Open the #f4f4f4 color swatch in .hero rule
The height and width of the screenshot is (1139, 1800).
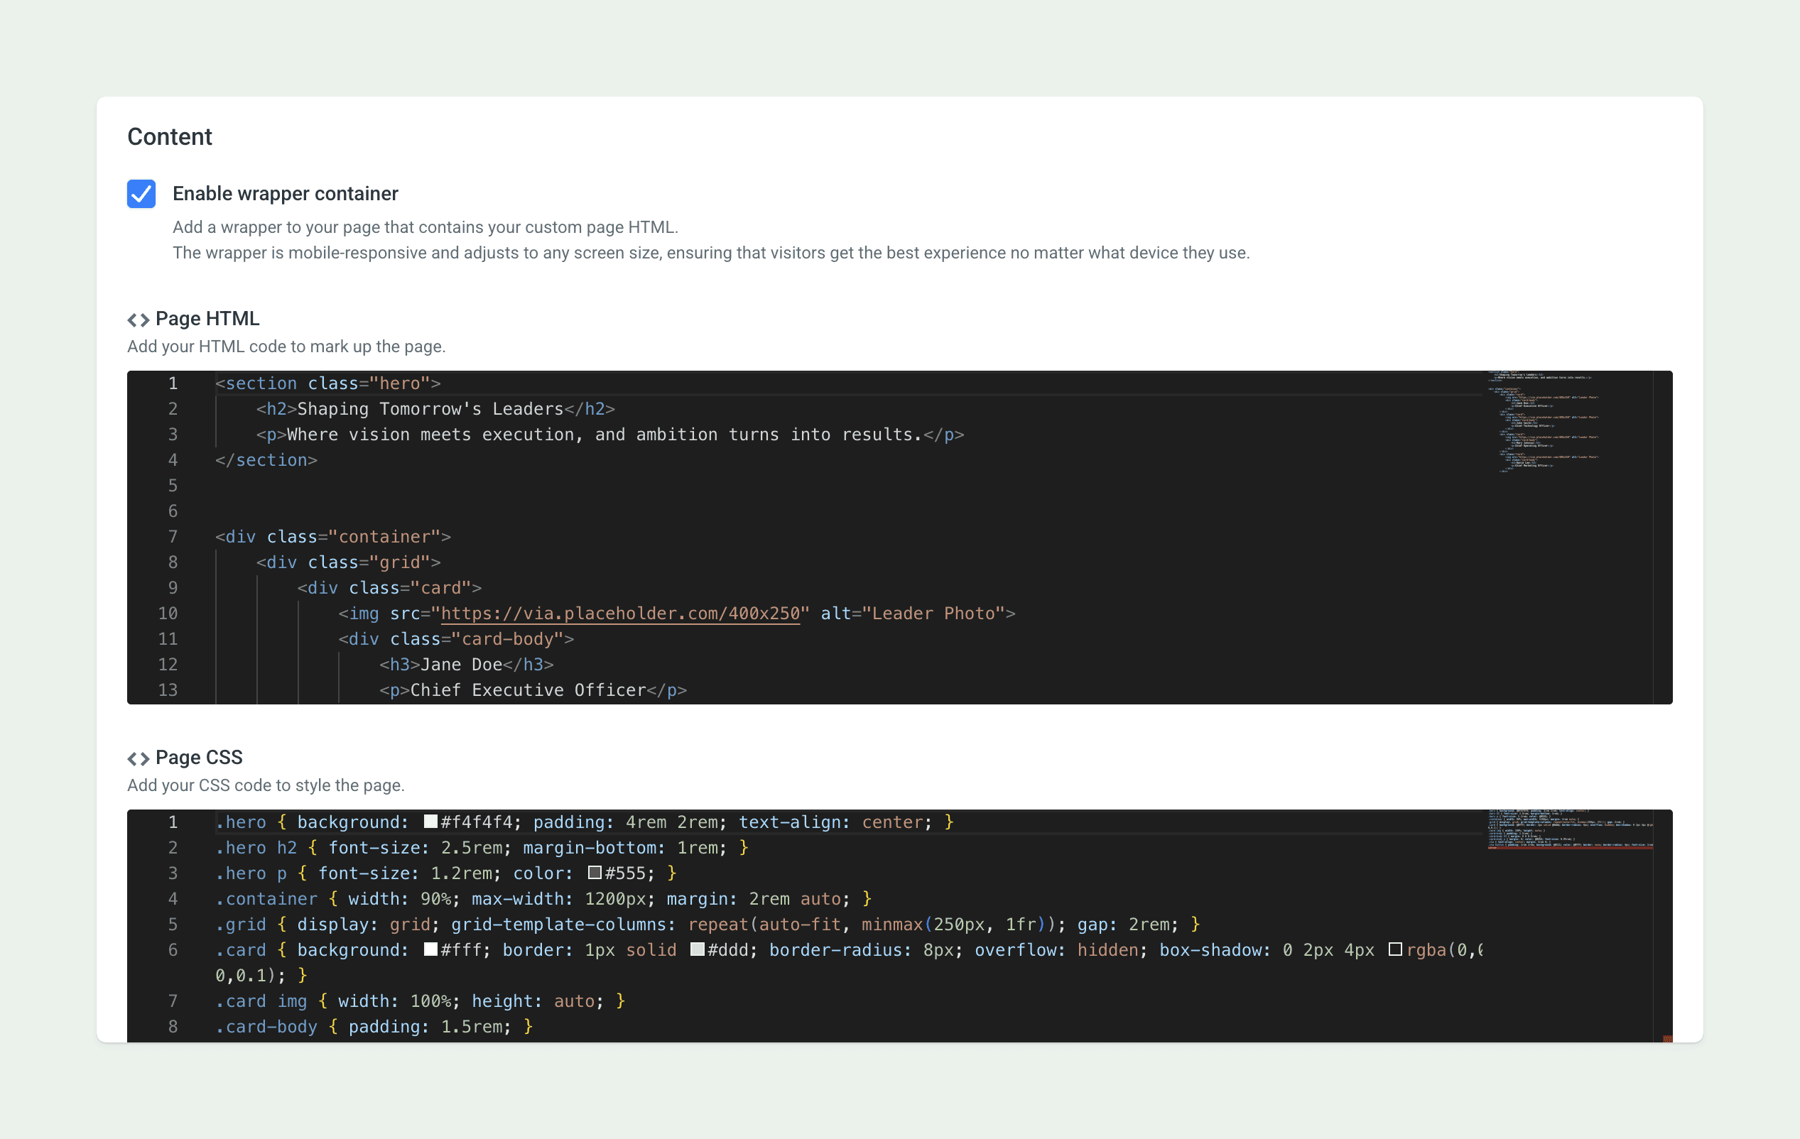tap(430, 822)
